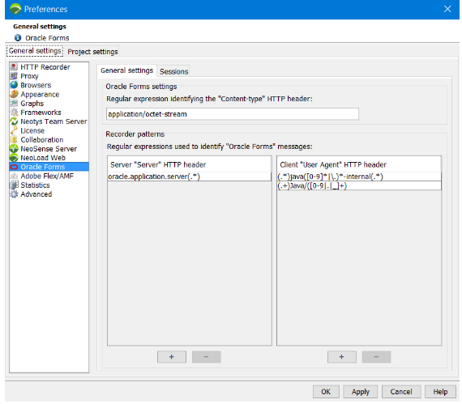Open Frameworks settings

click(41, 113)
